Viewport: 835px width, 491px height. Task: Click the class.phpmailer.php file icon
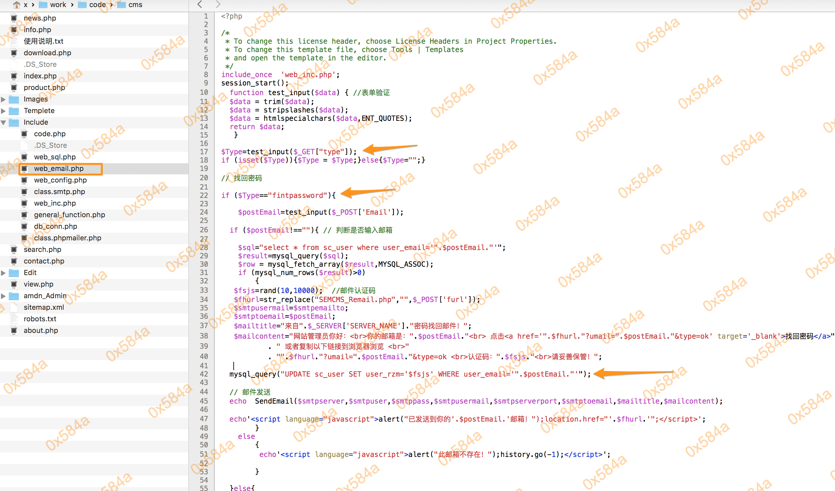click(x=24, y=238)
